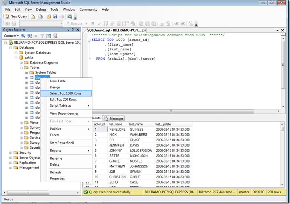Click the first_name column header
Viewport: 290px width, 204px height.
click(x=116, y=124)
